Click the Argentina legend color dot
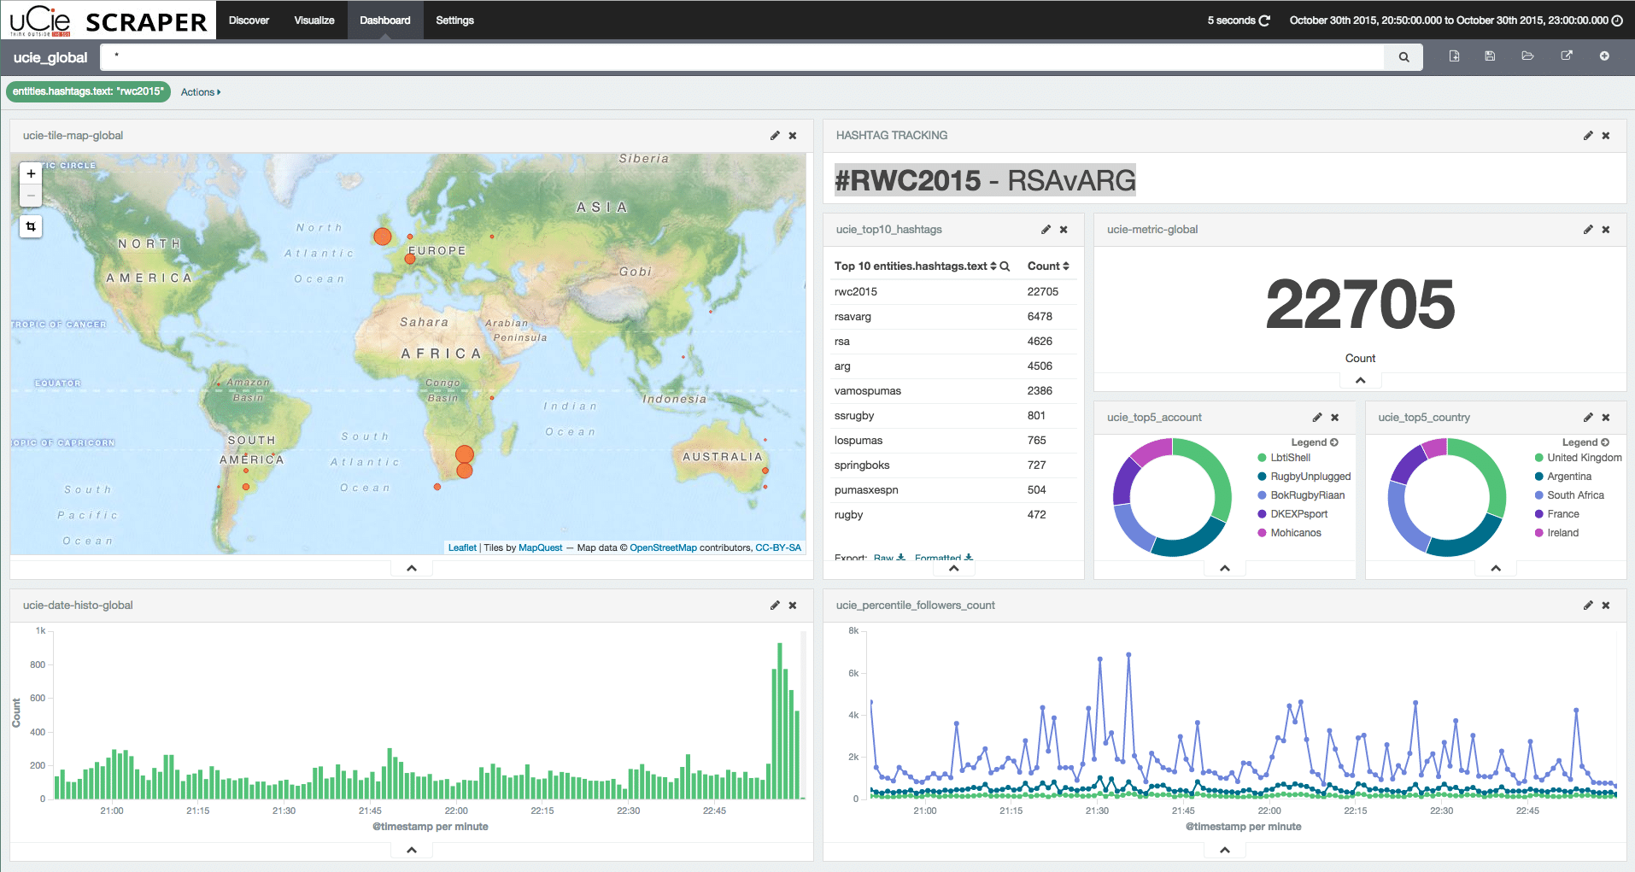The height and width of the screenshot is (872, 1635). 1539,477
